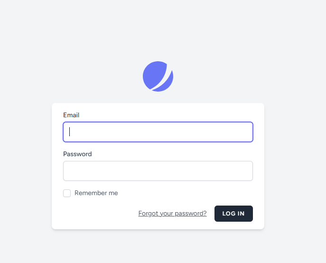Tick the box beside Remember me
The height and width of the screenshot is (263, 326).
[67, 193]
